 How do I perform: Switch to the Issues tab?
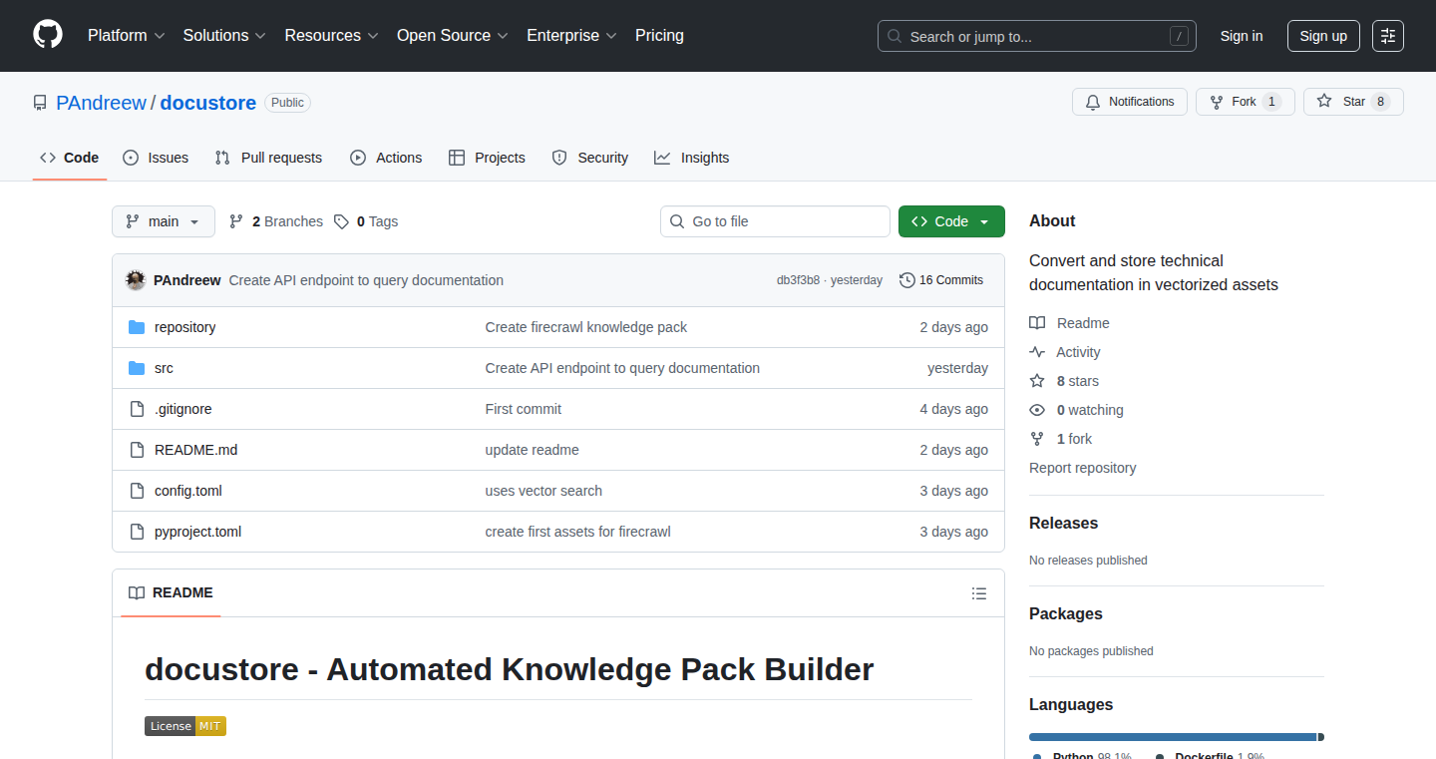[156, 158]
